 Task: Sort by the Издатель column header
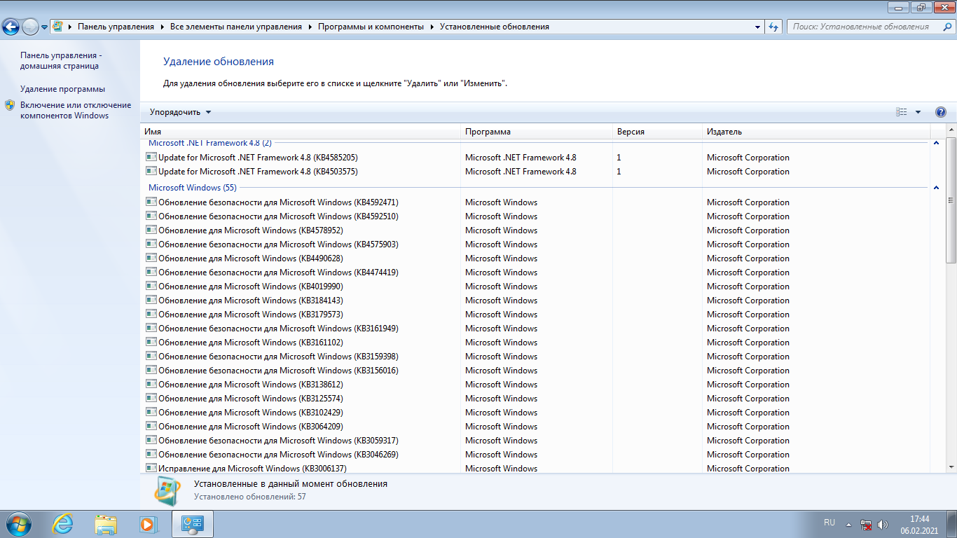coord(816,132)
